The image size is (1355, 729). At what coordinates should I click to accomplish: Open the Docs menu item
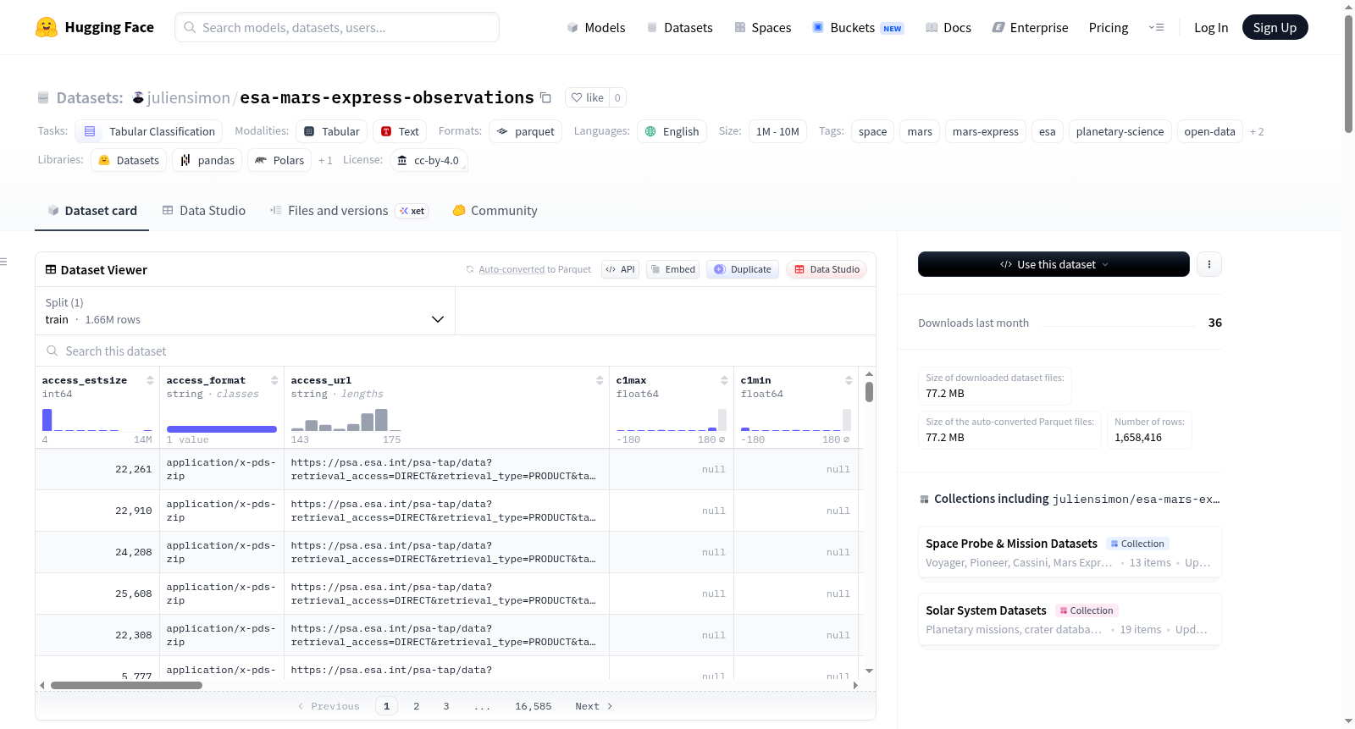[948, 27]
